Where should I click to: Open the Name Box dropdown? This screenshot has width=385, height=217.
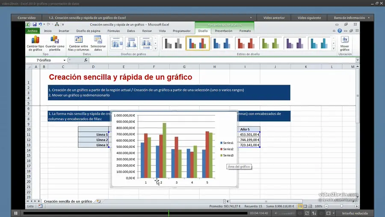[64, 60]
